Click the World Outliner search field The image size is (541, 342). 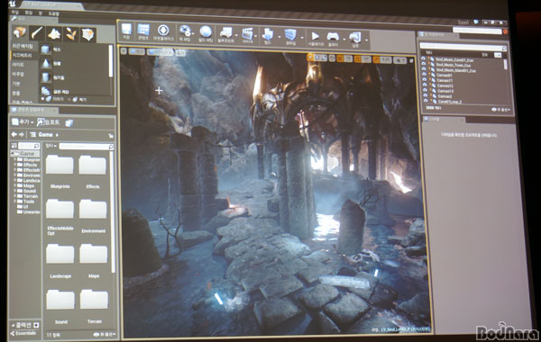pyautogui.click(x=463, y=48)
